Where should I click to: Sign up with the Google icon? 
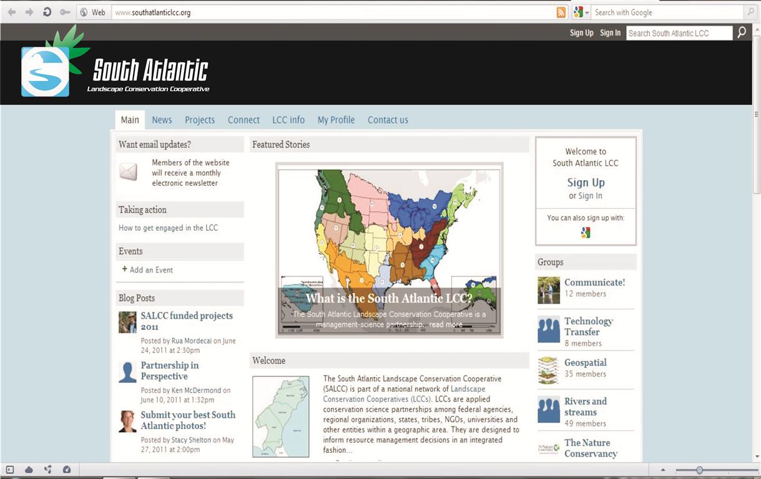586,233
